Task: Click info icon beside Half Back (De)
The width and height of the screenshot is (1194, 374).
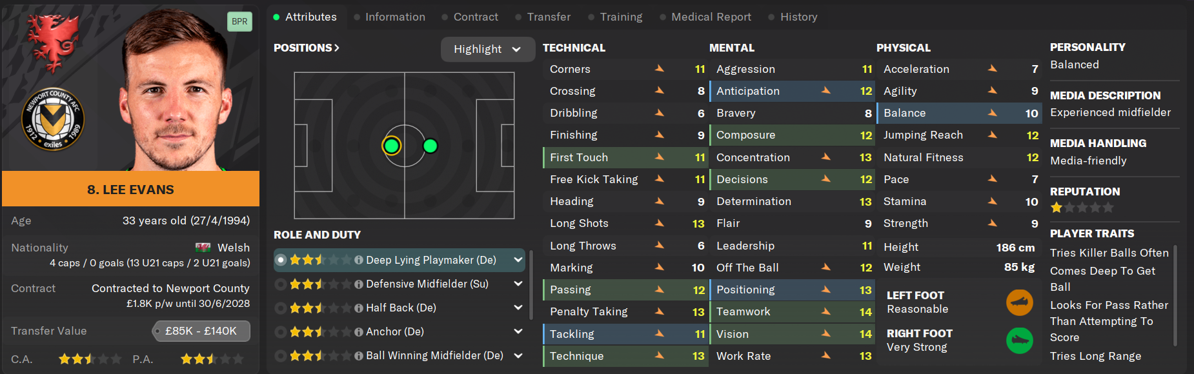Action: point(359,308)
